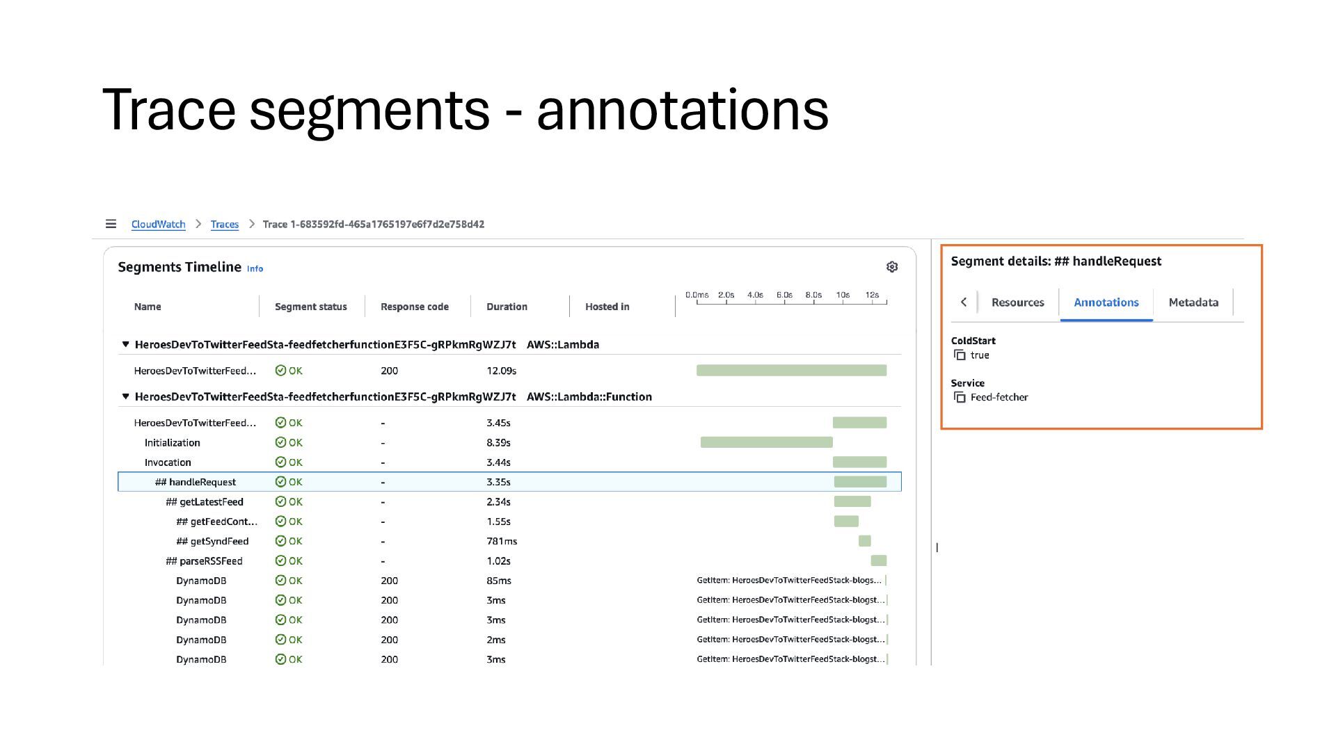Select the Invocation segment row
Image resolution: width=1336 pixels, height=751 pixels.
click(509, 462)
